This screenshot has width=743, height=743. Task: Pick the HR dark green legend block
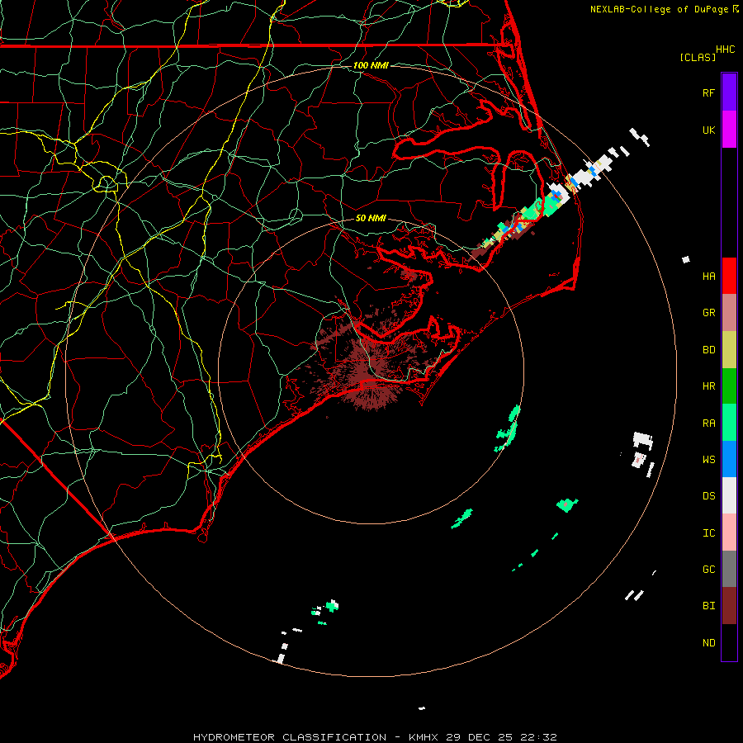tap(729, 386)
